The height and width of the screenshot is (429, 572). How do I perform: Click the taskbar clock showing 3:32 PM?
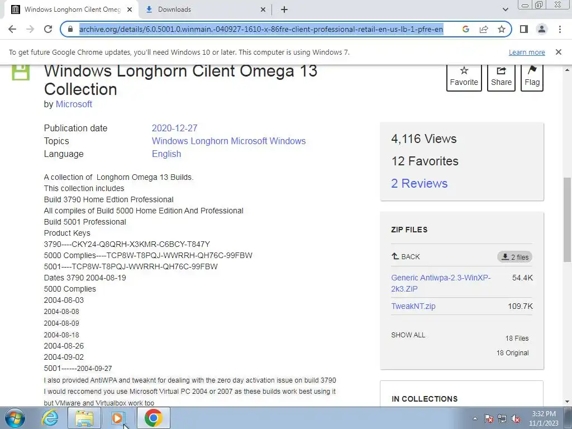pos(544,418)
